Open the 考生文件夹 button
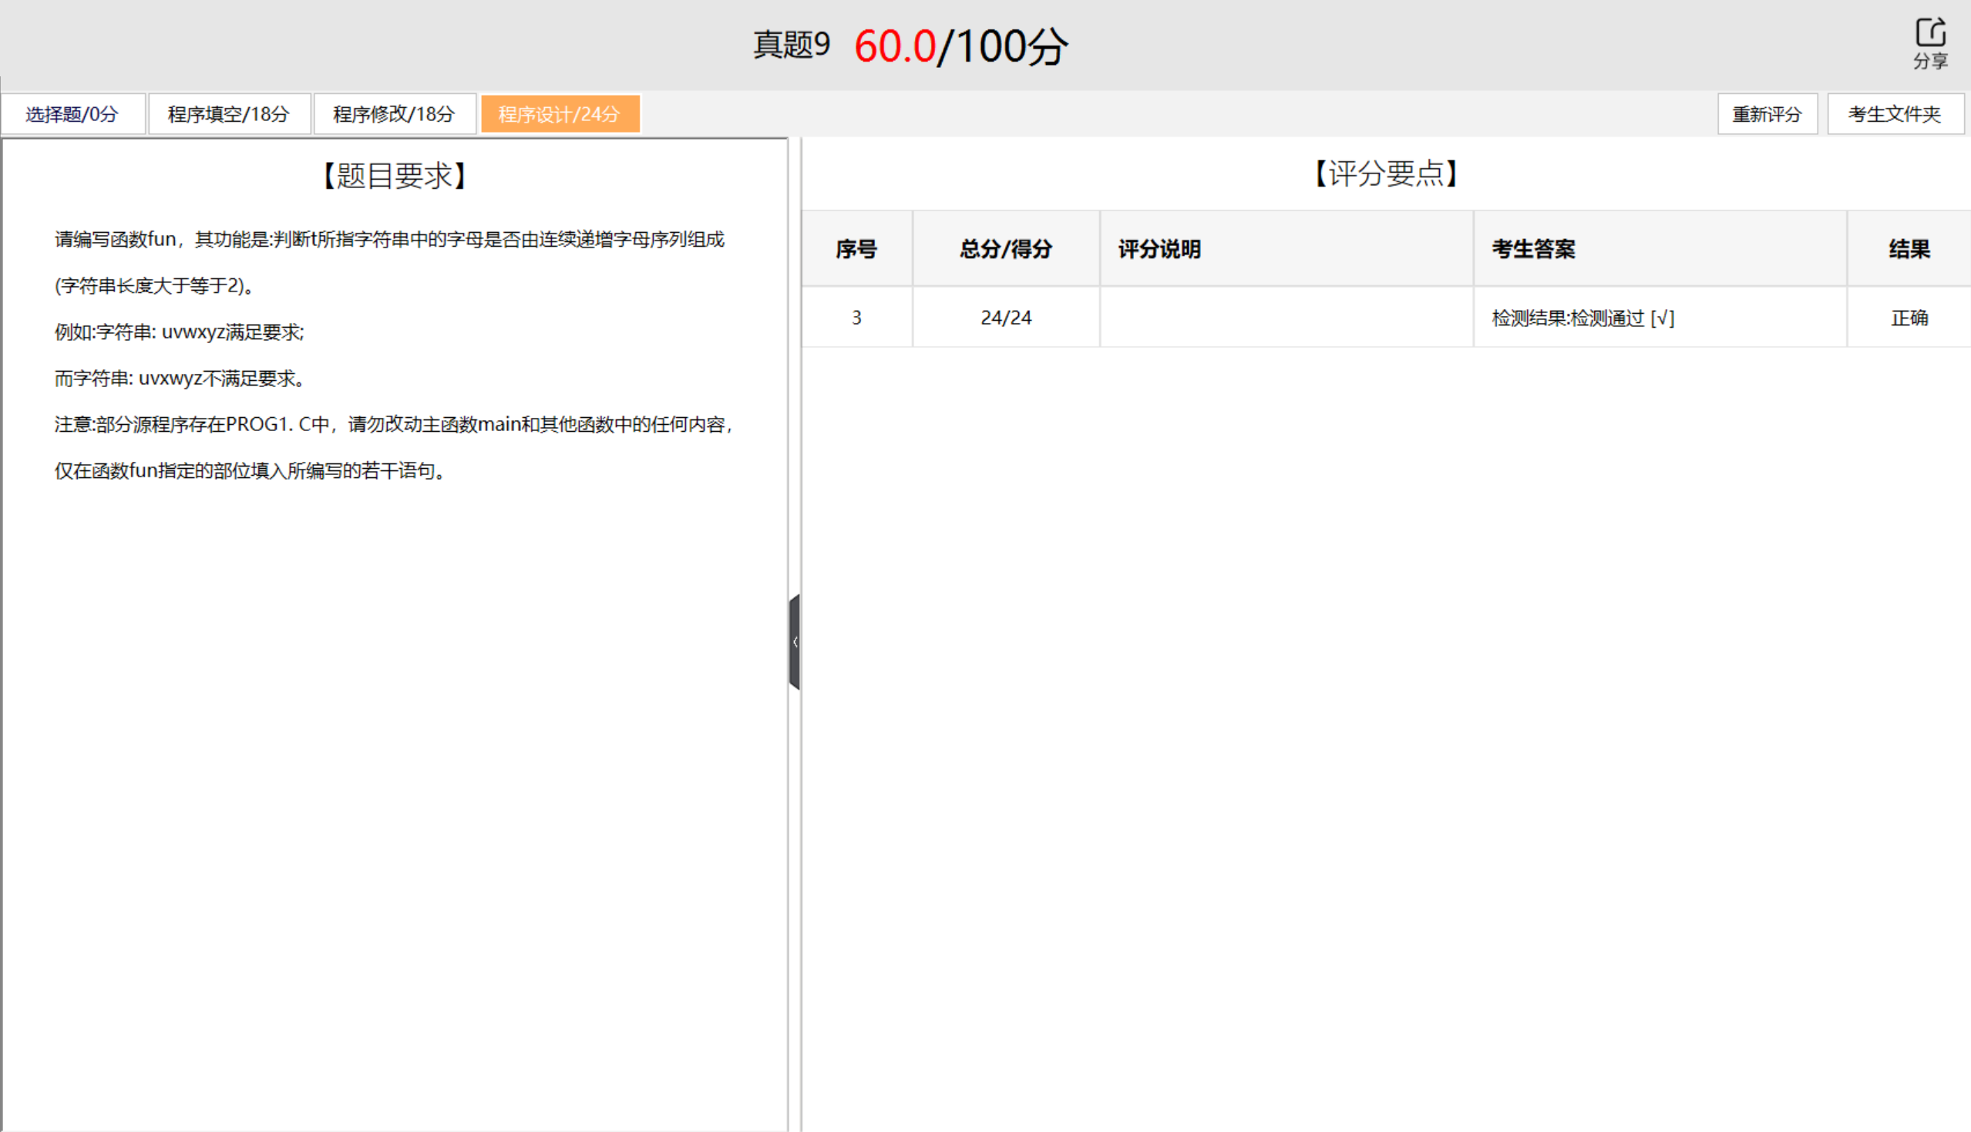Viewport: 1971px width, 1132px height. pyautogui.click(x=1894, y=114)
